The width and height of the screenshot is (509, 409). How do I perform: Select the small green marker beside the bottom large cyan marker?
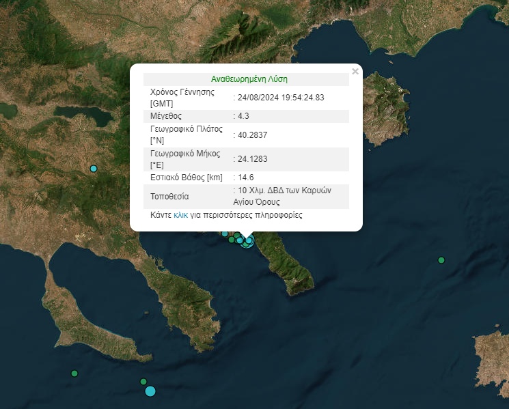click(143, 382)
